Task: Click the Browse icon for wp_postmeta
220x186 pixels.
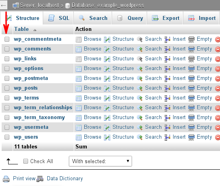Action: point(79,79)
